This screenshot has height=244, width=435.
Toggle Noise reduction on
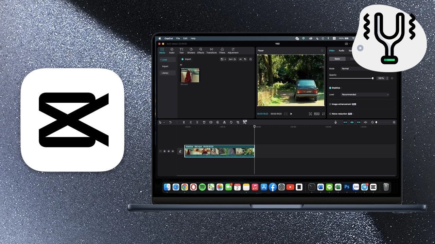(x=330, y=114)
